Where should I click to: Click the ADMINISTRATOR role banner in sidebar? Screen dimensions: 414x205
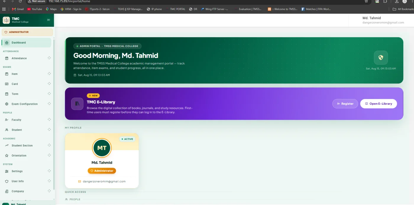click(27, 32)
